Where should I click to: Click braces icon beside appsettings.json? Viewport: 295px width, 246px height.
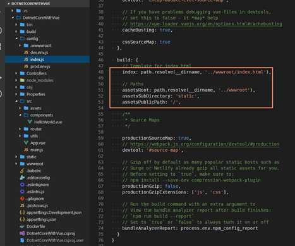pos(22,219)
